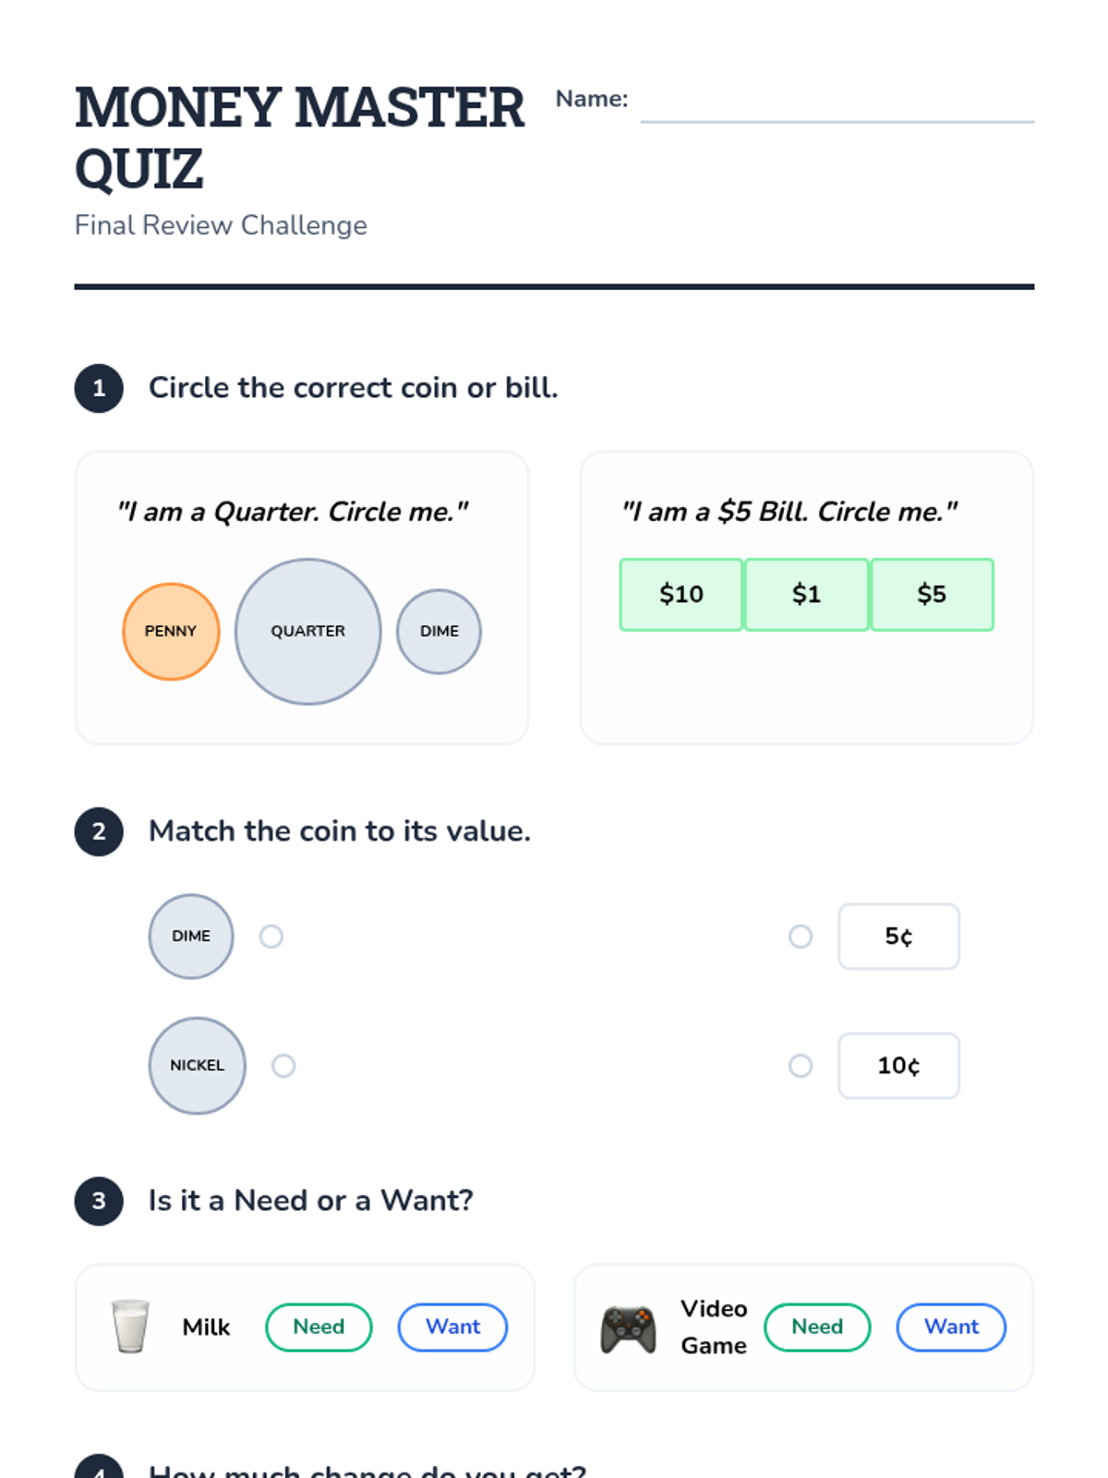Select the radio dot beside 10¢
Screen dimensions: 1108x1478
click(x=801, y=1066)
